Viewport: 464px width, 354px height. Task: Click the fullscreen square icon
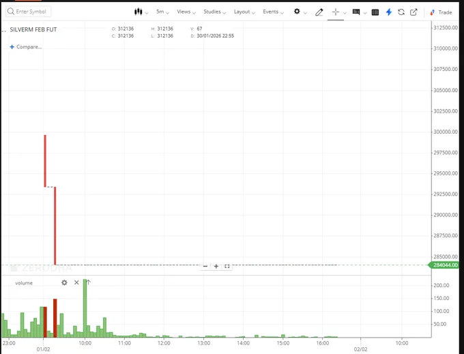coord(227,266)
